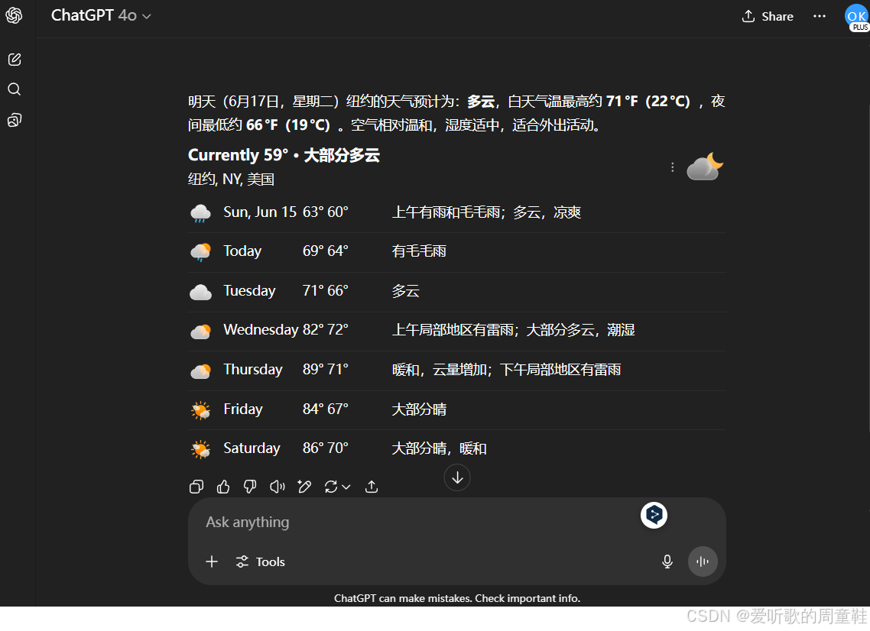Select the Sun, Jun 15 forecast label
Viewport: 870px width, 631px height.
(x=260, y=212)
